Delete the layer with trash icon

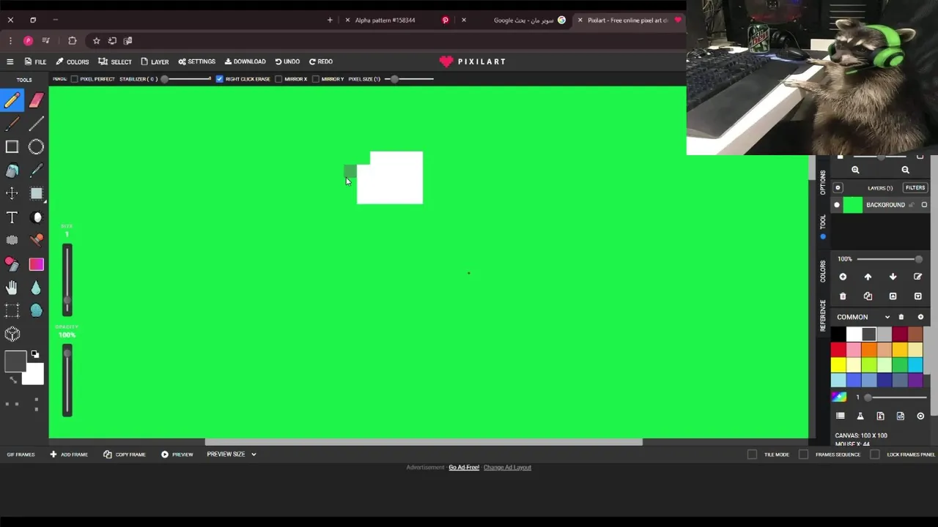click(843, 296)
